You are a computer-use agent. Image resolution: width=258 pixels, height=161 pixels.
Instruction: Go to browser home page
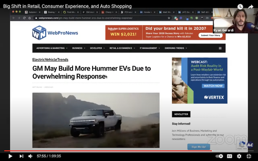[x=29, y=18]
